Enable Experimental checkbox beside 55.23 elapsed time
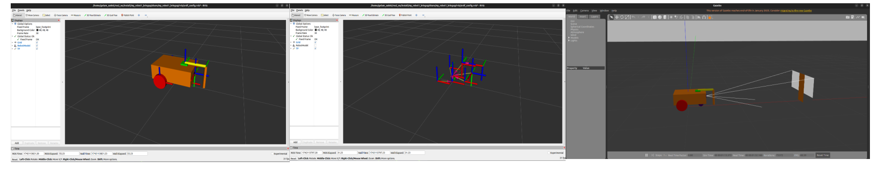The height and width of the screenshot is (172, 876). (272, 153)
